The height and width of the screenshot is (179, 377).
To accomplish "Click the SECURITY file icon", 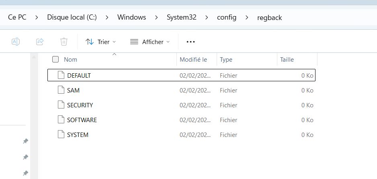I will (x=61, y=105).
